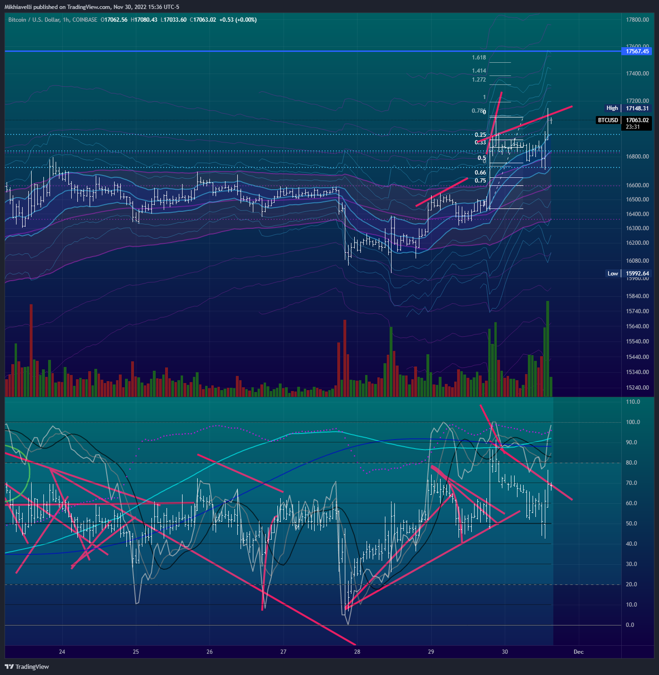Click the high value H17080.43
This screenshot has width=659, height=675.
tap(144, 20)
